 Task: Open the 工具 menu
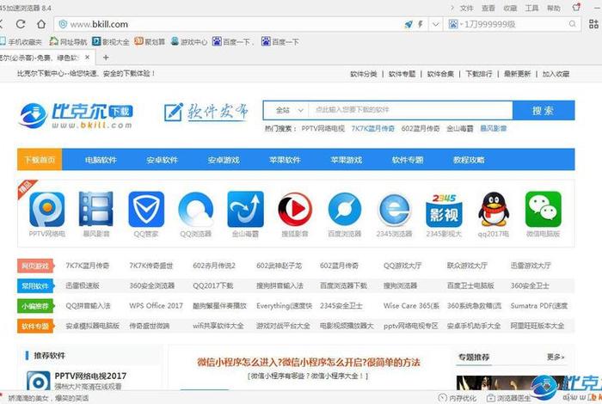(531, 8)
